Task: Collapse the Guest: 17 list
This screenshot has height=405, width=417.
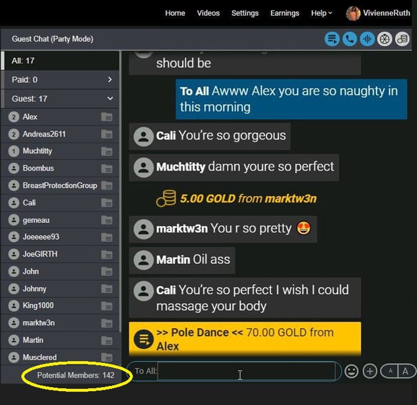Action: point(60,98)
